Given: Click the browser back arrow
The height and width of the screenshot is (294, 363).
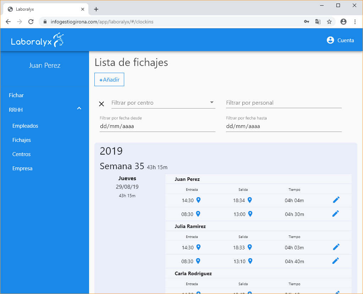Looking at the screenshot, I should [8, 22].
